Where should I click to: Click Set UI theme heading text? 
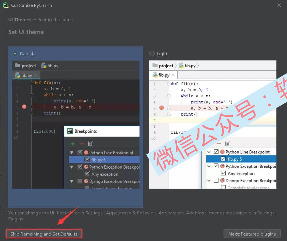(26, 32)
